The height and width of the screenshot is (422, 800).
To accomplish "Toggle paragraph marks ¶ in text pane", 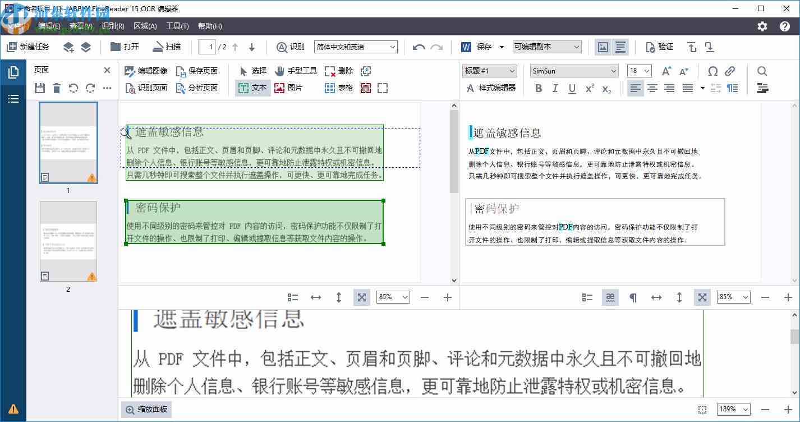I will (633, 297).
